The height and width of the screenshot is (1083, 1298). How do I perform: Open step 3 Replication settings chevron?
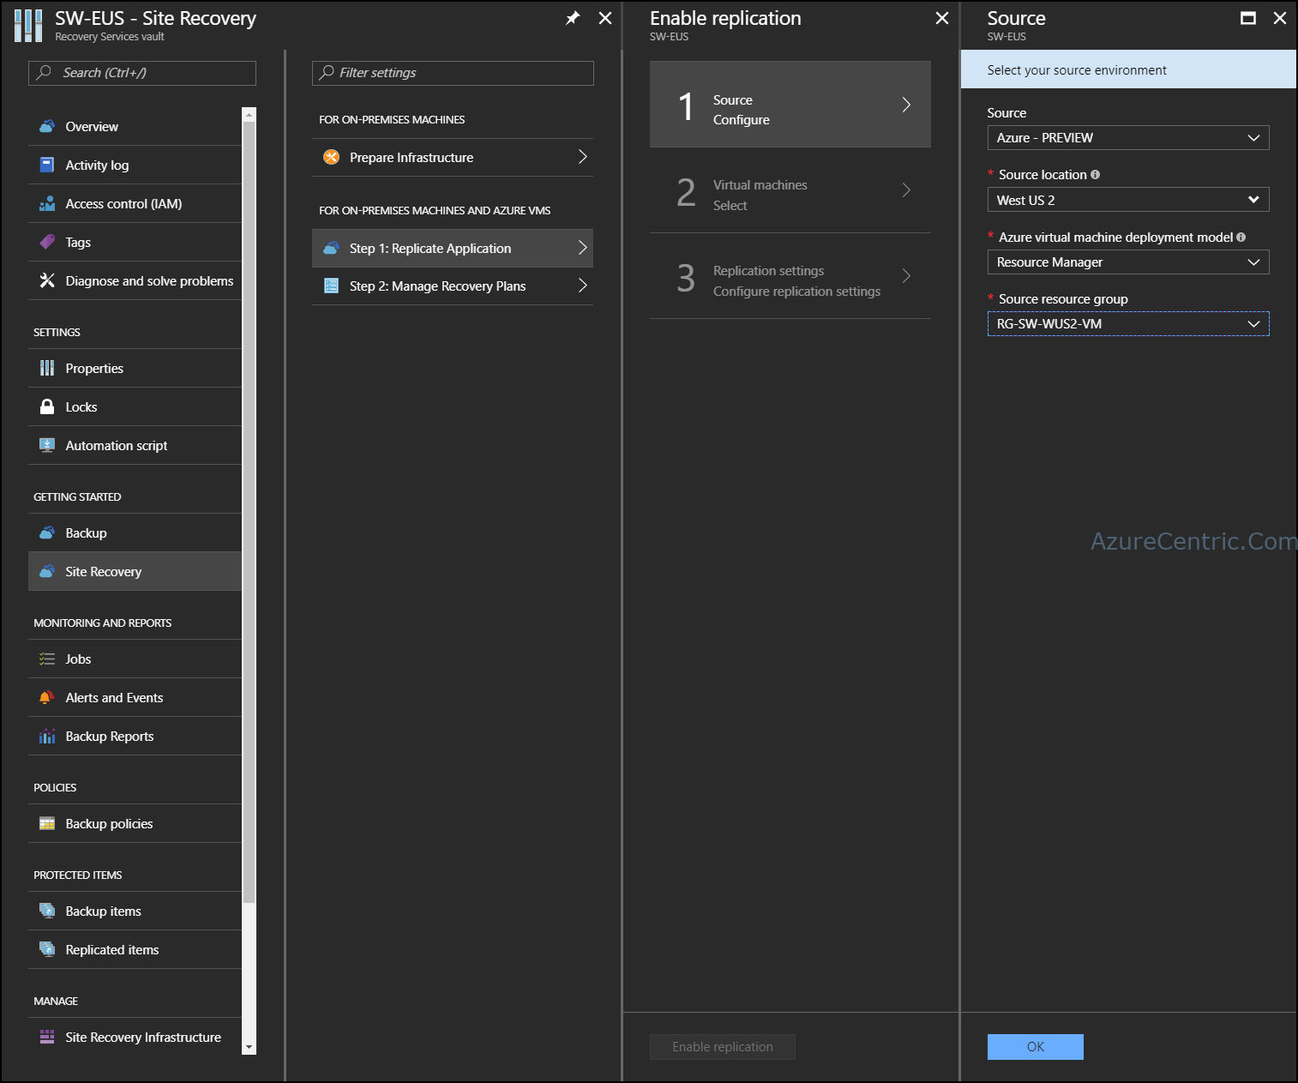(906, 276)
